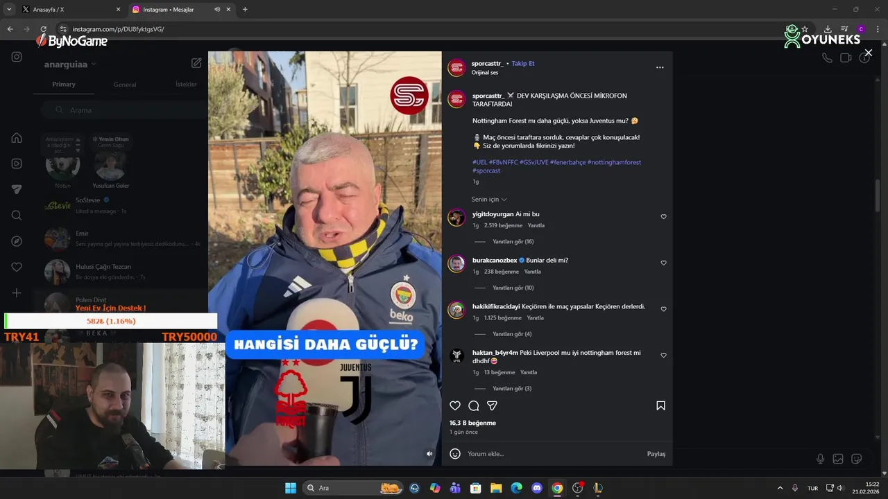
Task: Compose new message pencil icon
Action: click(196, 63)
